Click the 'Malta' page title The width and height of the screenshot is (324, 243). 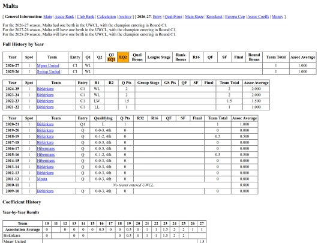(10, 6)
